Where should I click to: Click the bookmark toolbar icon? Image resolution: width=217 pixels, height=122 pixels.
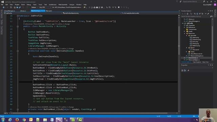tap(119, 7)
